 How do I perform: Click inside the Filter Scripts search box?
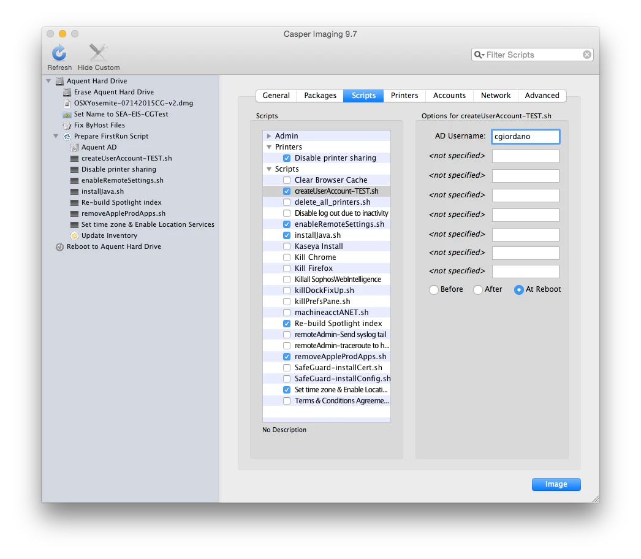click(x=534, y=55)
